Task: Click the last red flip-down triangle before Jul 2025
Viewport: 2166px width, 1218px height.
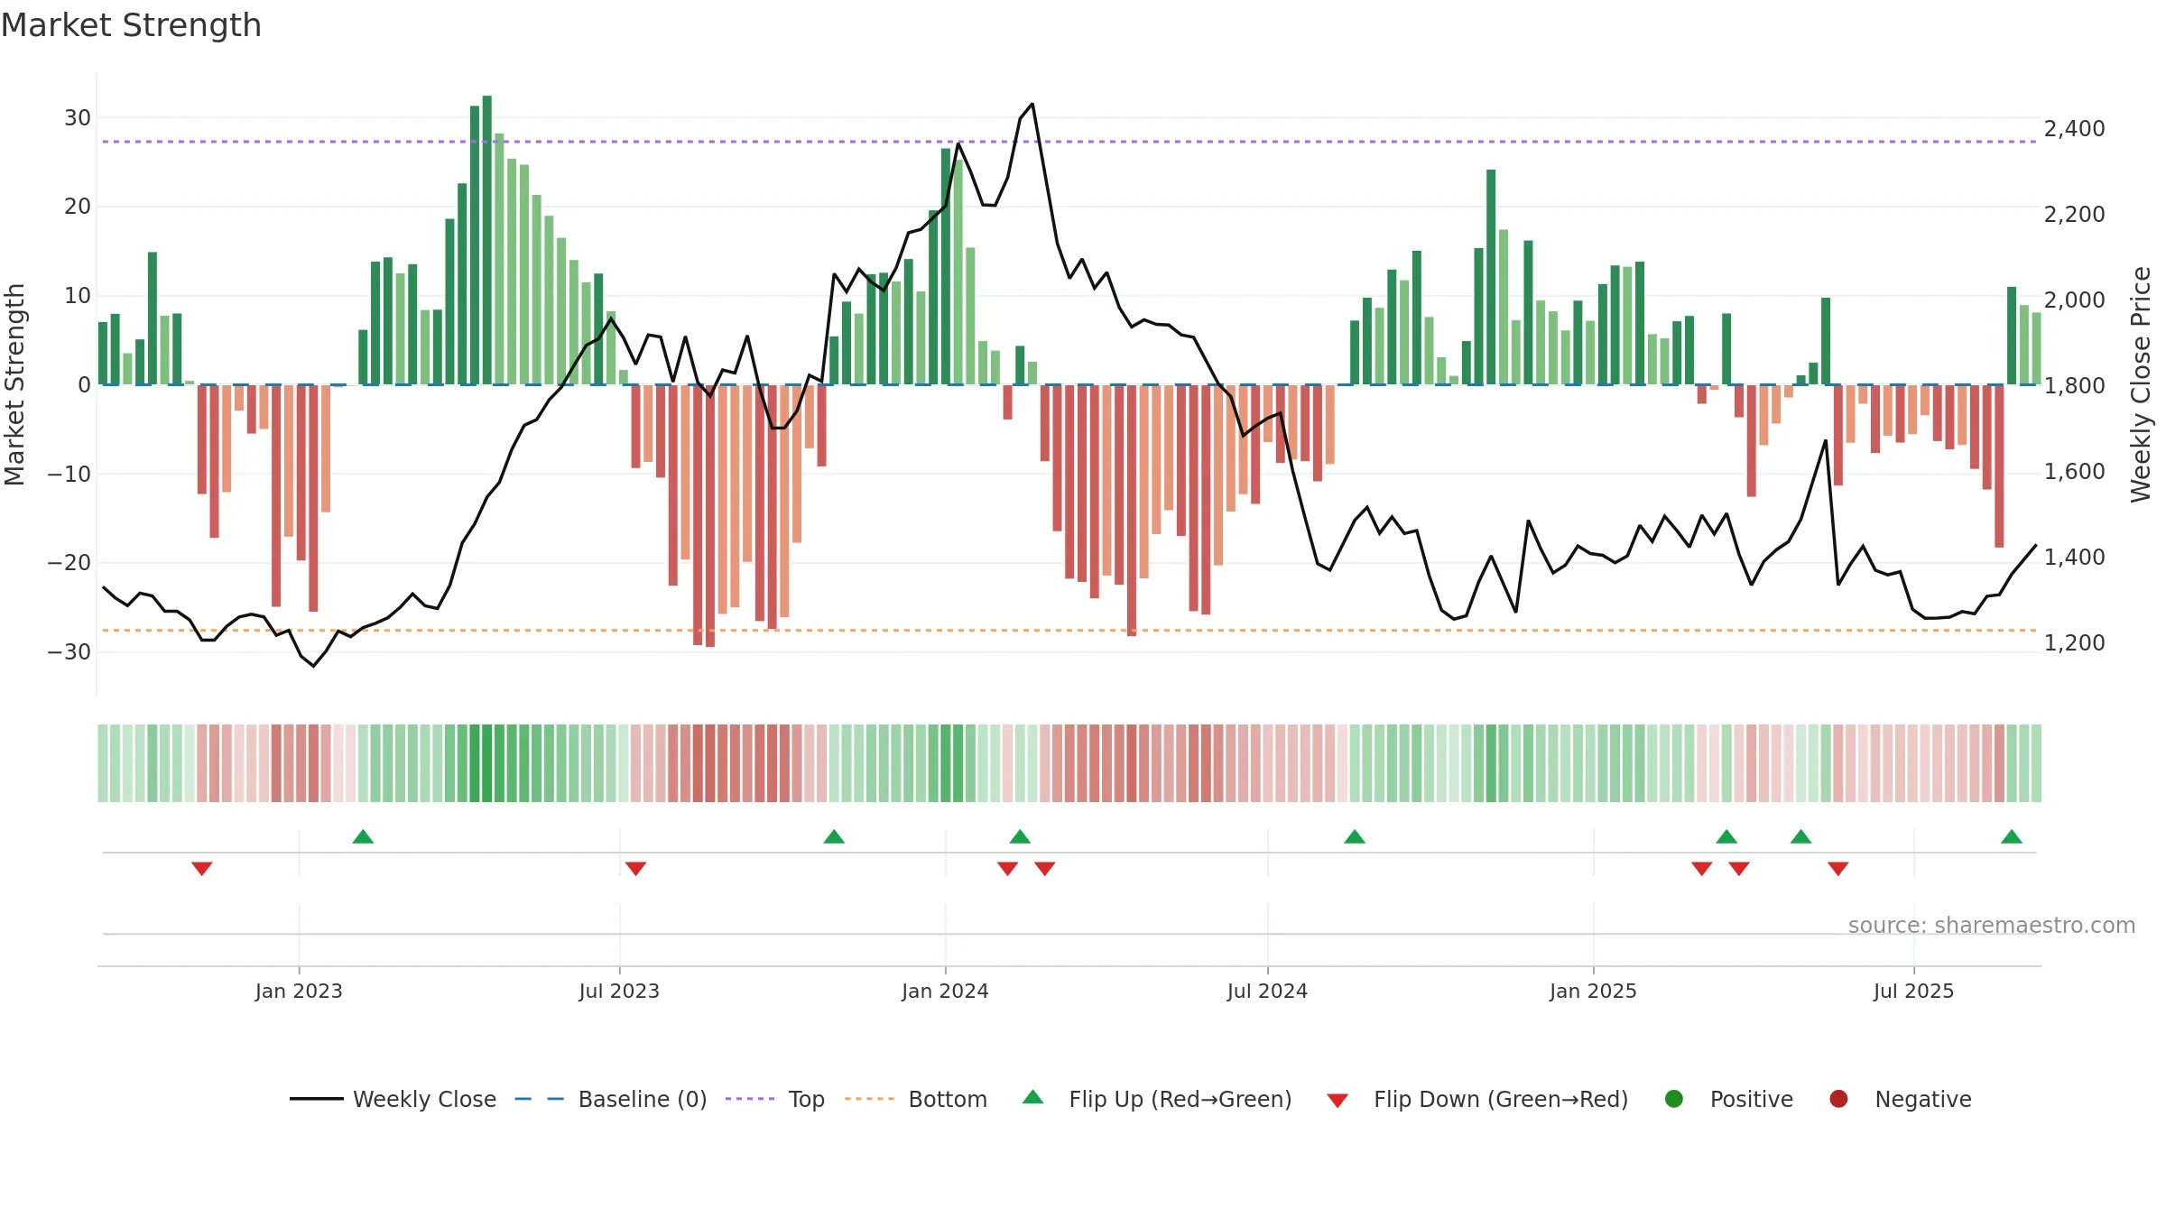Action: pos(1838,868)
